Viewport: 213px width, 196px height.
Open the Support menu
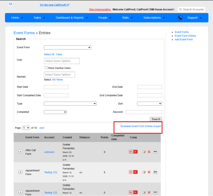click(195, 18)
